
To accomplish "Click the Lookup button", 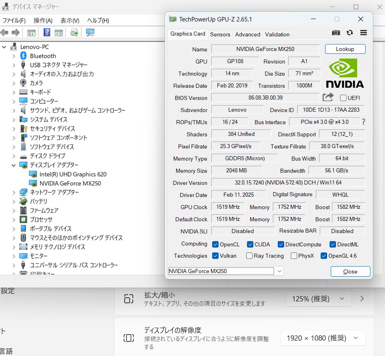I will (345, 49).
